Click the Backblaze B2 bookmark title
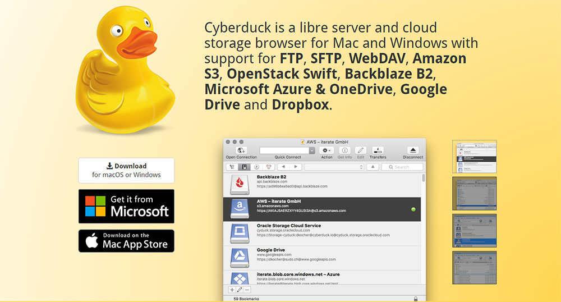 coord(271,177)
